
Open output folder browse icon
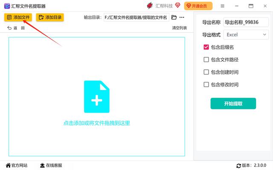point(174,17)
